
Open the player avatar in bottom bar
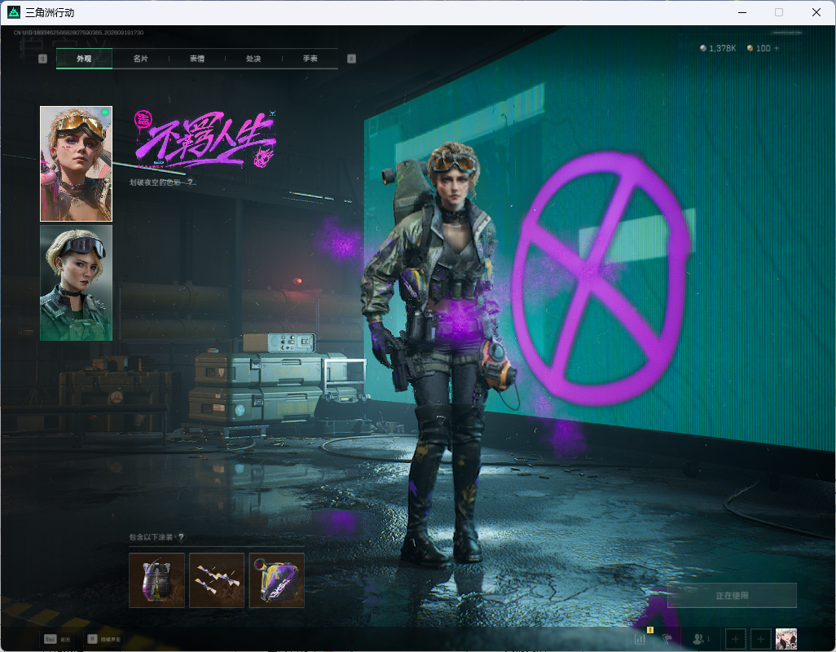(786, 639)
